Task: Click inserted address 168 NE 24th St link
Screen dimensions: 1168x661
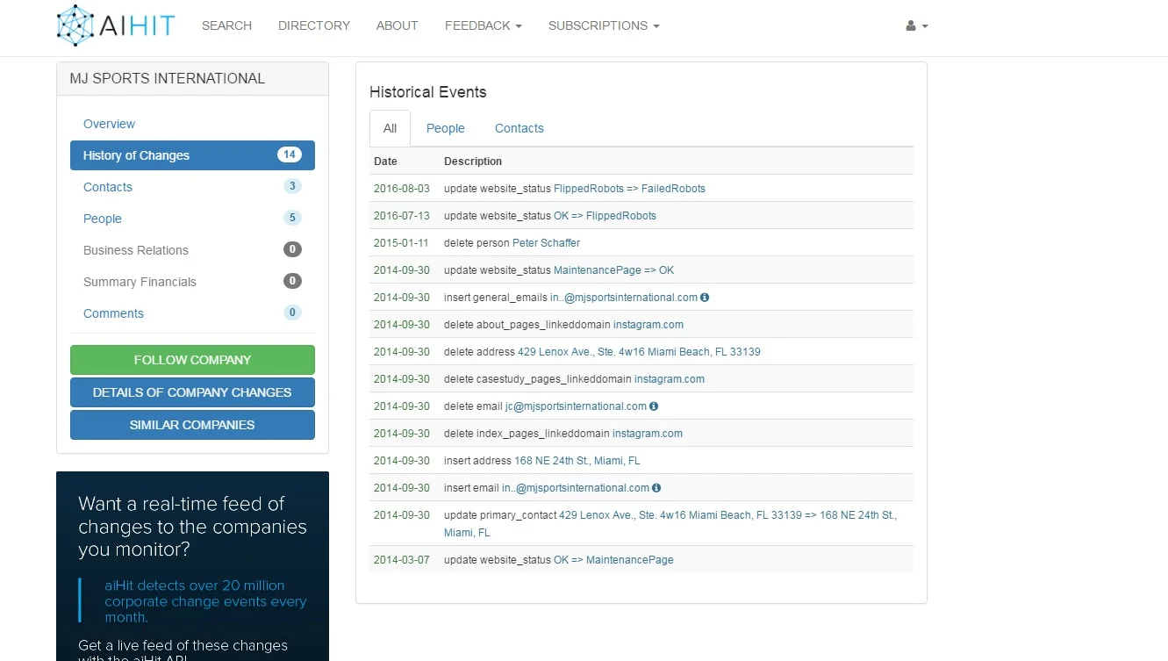Action: coord(577,461)
